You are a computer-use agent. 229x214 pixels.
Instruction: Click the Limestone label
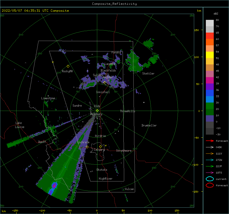pyautogui.click(x=48, y=98)
